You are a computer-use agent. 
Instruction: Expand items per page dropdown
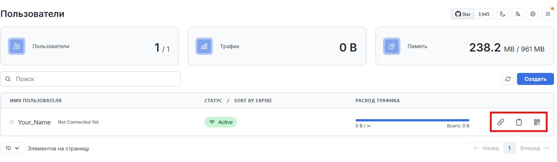pyautogui.click(x=12, y=148)
